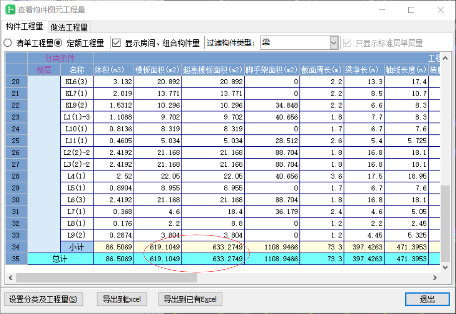Click the horizontal scrollbar thumb

[x=106, y=278]
